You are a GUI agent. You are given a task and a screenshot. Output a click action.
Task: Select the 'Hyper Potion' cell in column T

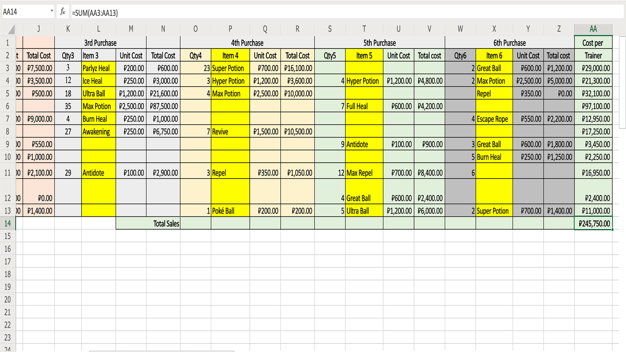coord(364,81)
